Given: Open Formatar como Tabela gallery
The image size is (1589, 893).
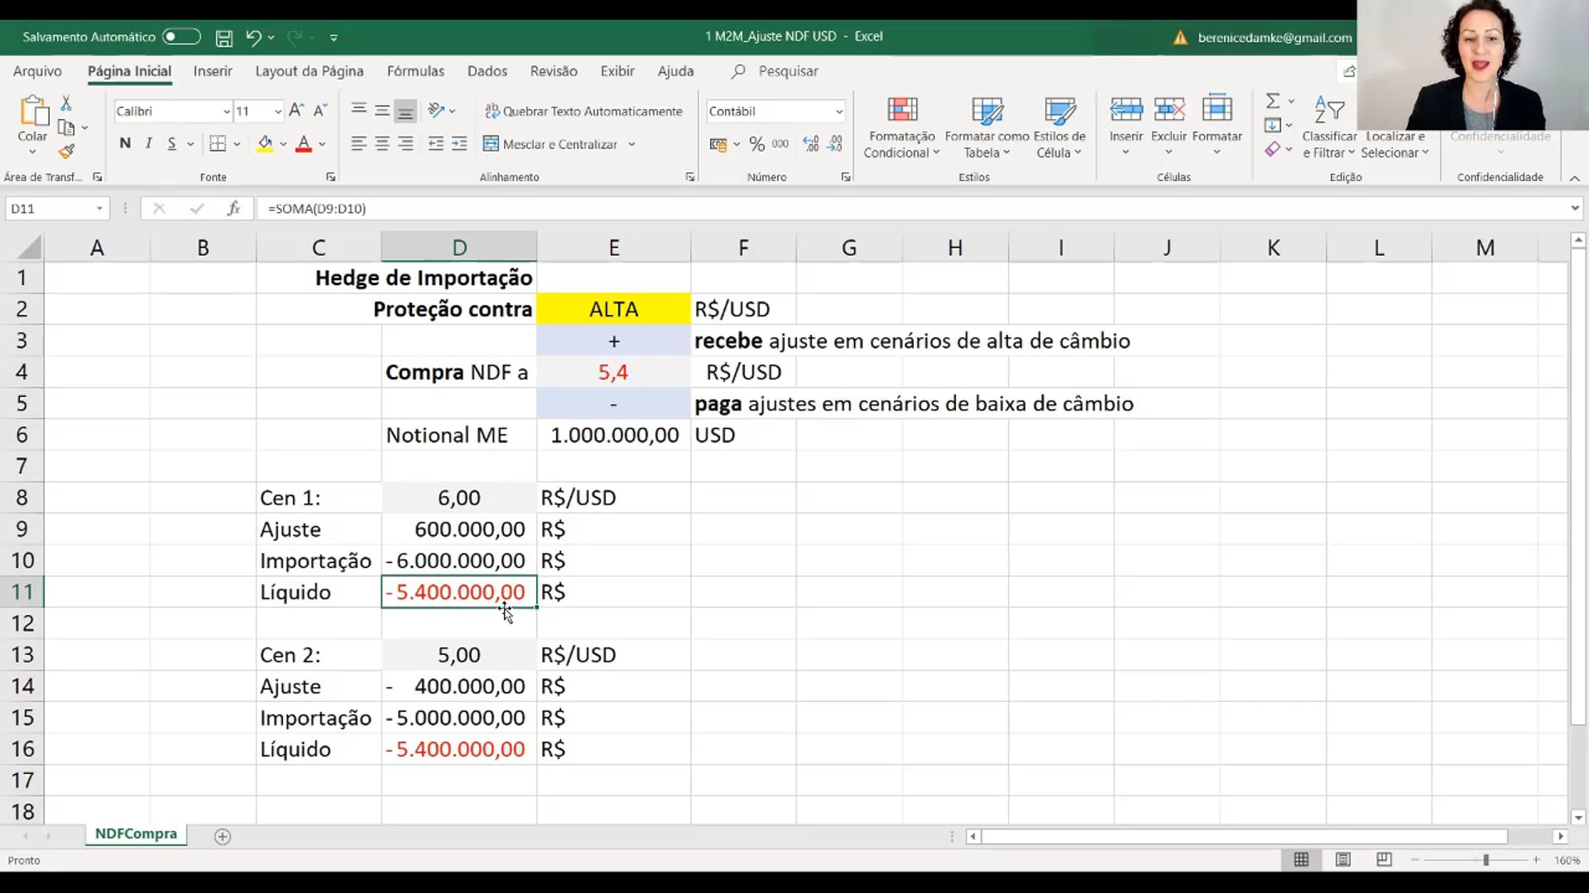Looking at the screenshot, I should 987,127.
